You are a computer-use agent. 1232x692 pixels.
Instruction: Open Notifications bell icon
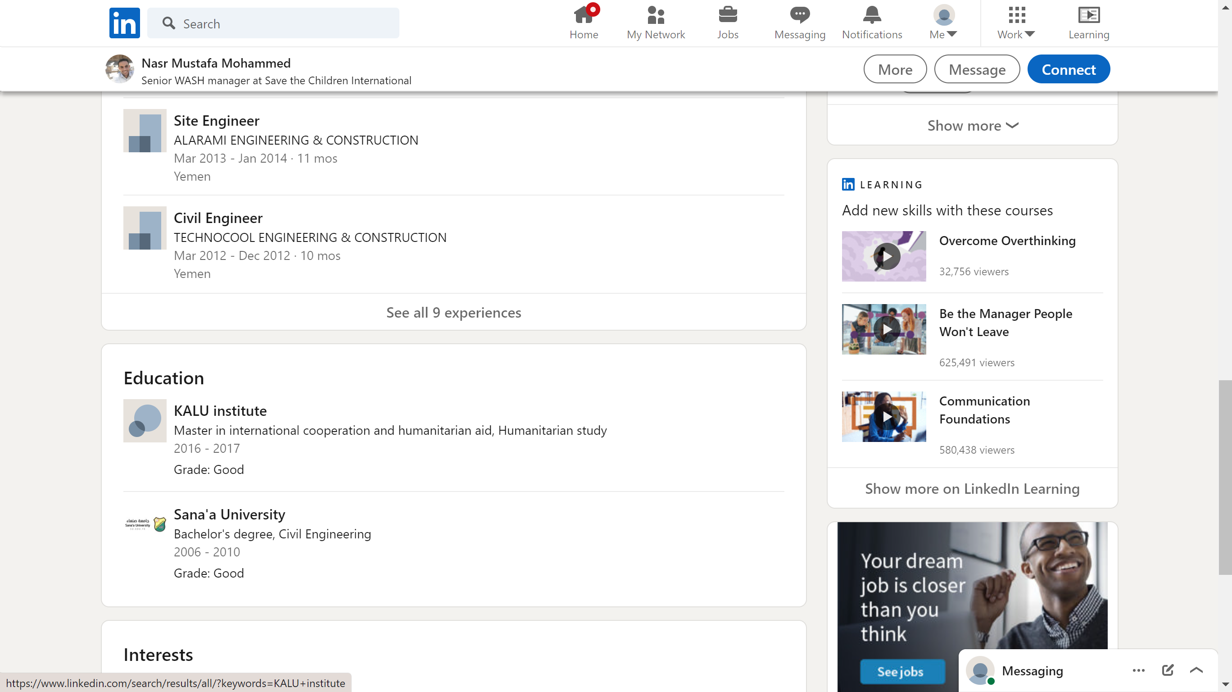coord(871,16)
